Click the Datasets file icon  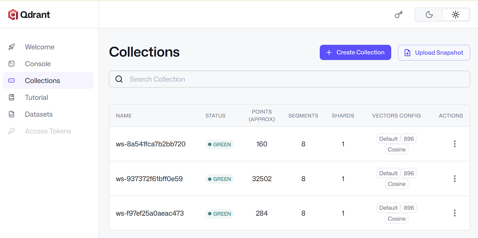point(11,114)
